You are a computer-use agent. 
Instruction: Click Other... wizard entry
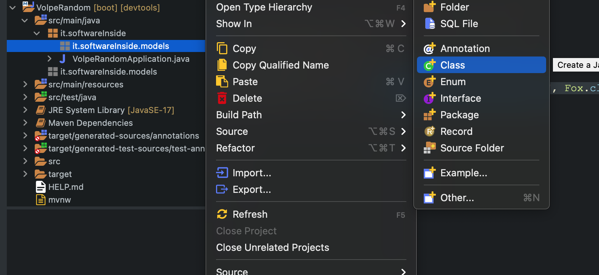[x=457, y=198]
